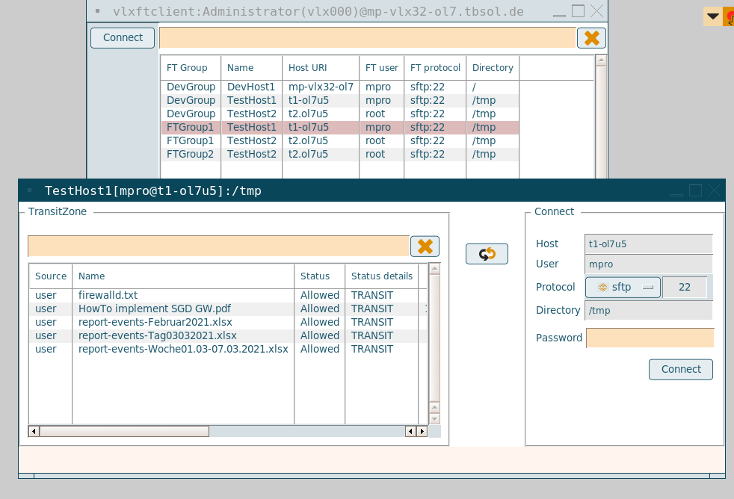Select firewalld.txt file in TransitZone

pos(108,296)
